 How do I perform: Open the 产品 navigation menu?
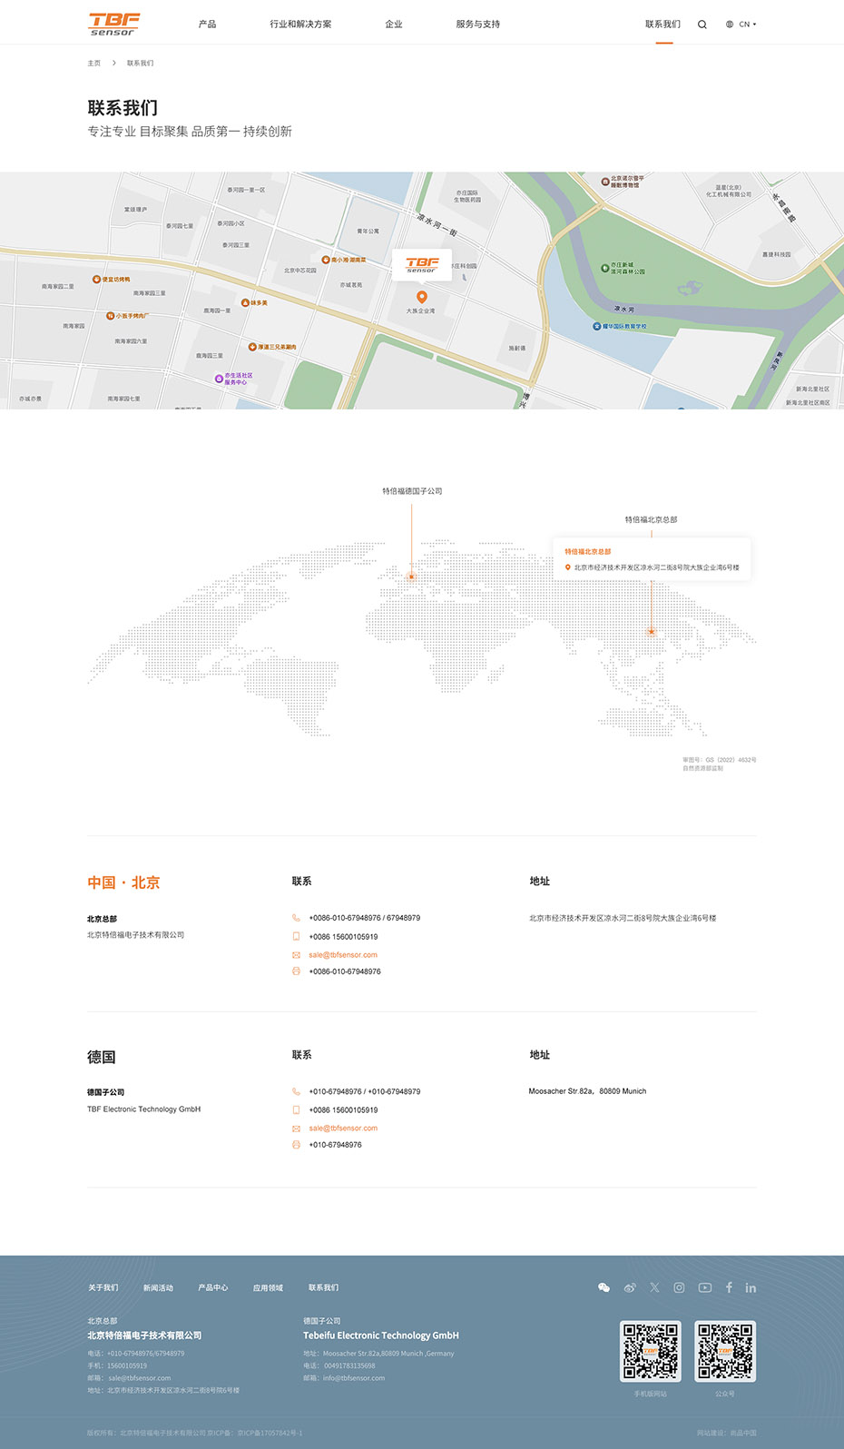click(x=207, y=25)
